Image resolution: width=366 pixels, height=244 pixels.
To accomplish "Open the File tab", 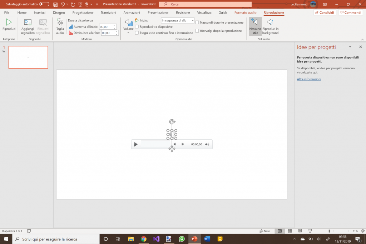I will pyautogui.click(x=7, y=13).
